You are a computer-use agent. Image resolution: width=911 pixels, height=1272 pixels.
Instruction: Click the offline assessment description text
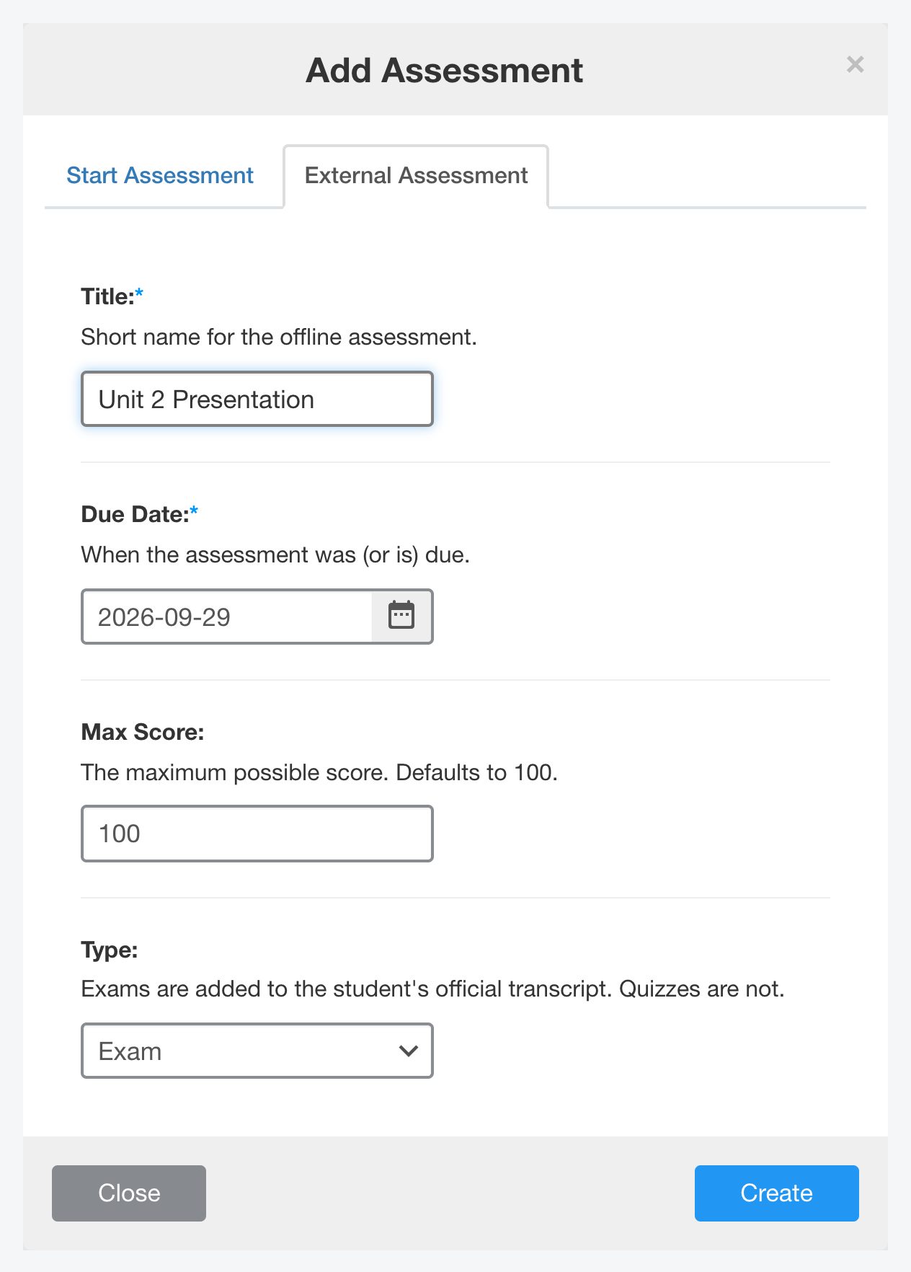[x=279, y=337]
